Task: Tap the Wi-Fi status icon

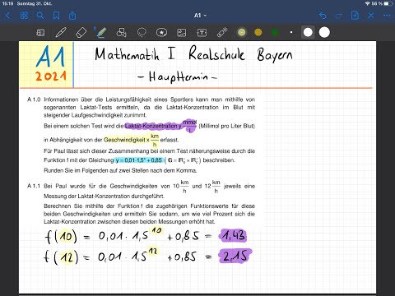Action: coord(368,3)
